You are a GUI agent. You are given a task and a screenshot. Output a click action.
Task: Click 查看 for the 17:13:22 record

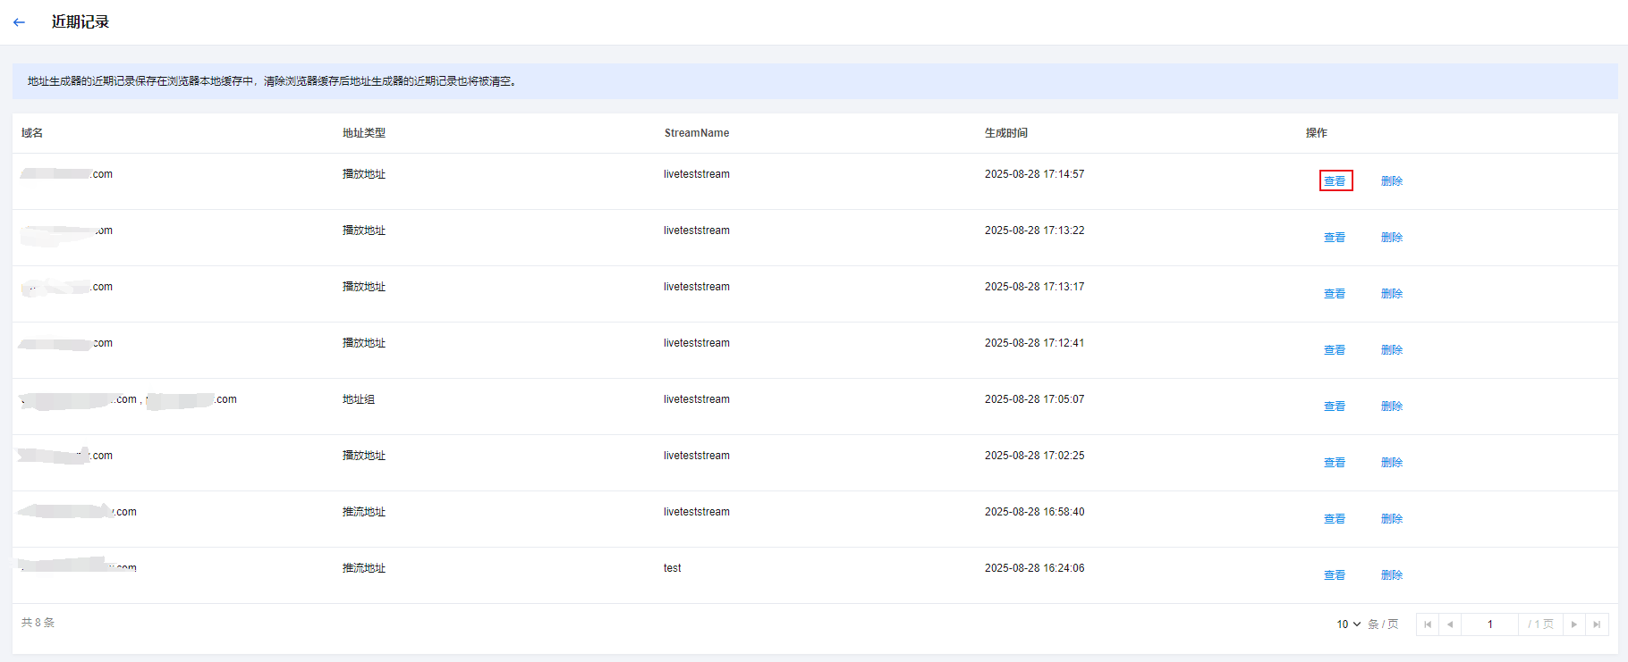(1335, 238)
